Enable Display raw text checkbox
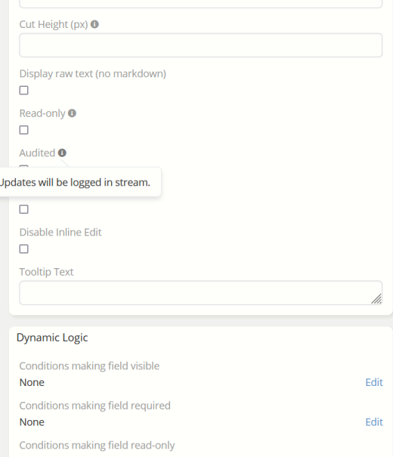 click(x=24, y=91)
